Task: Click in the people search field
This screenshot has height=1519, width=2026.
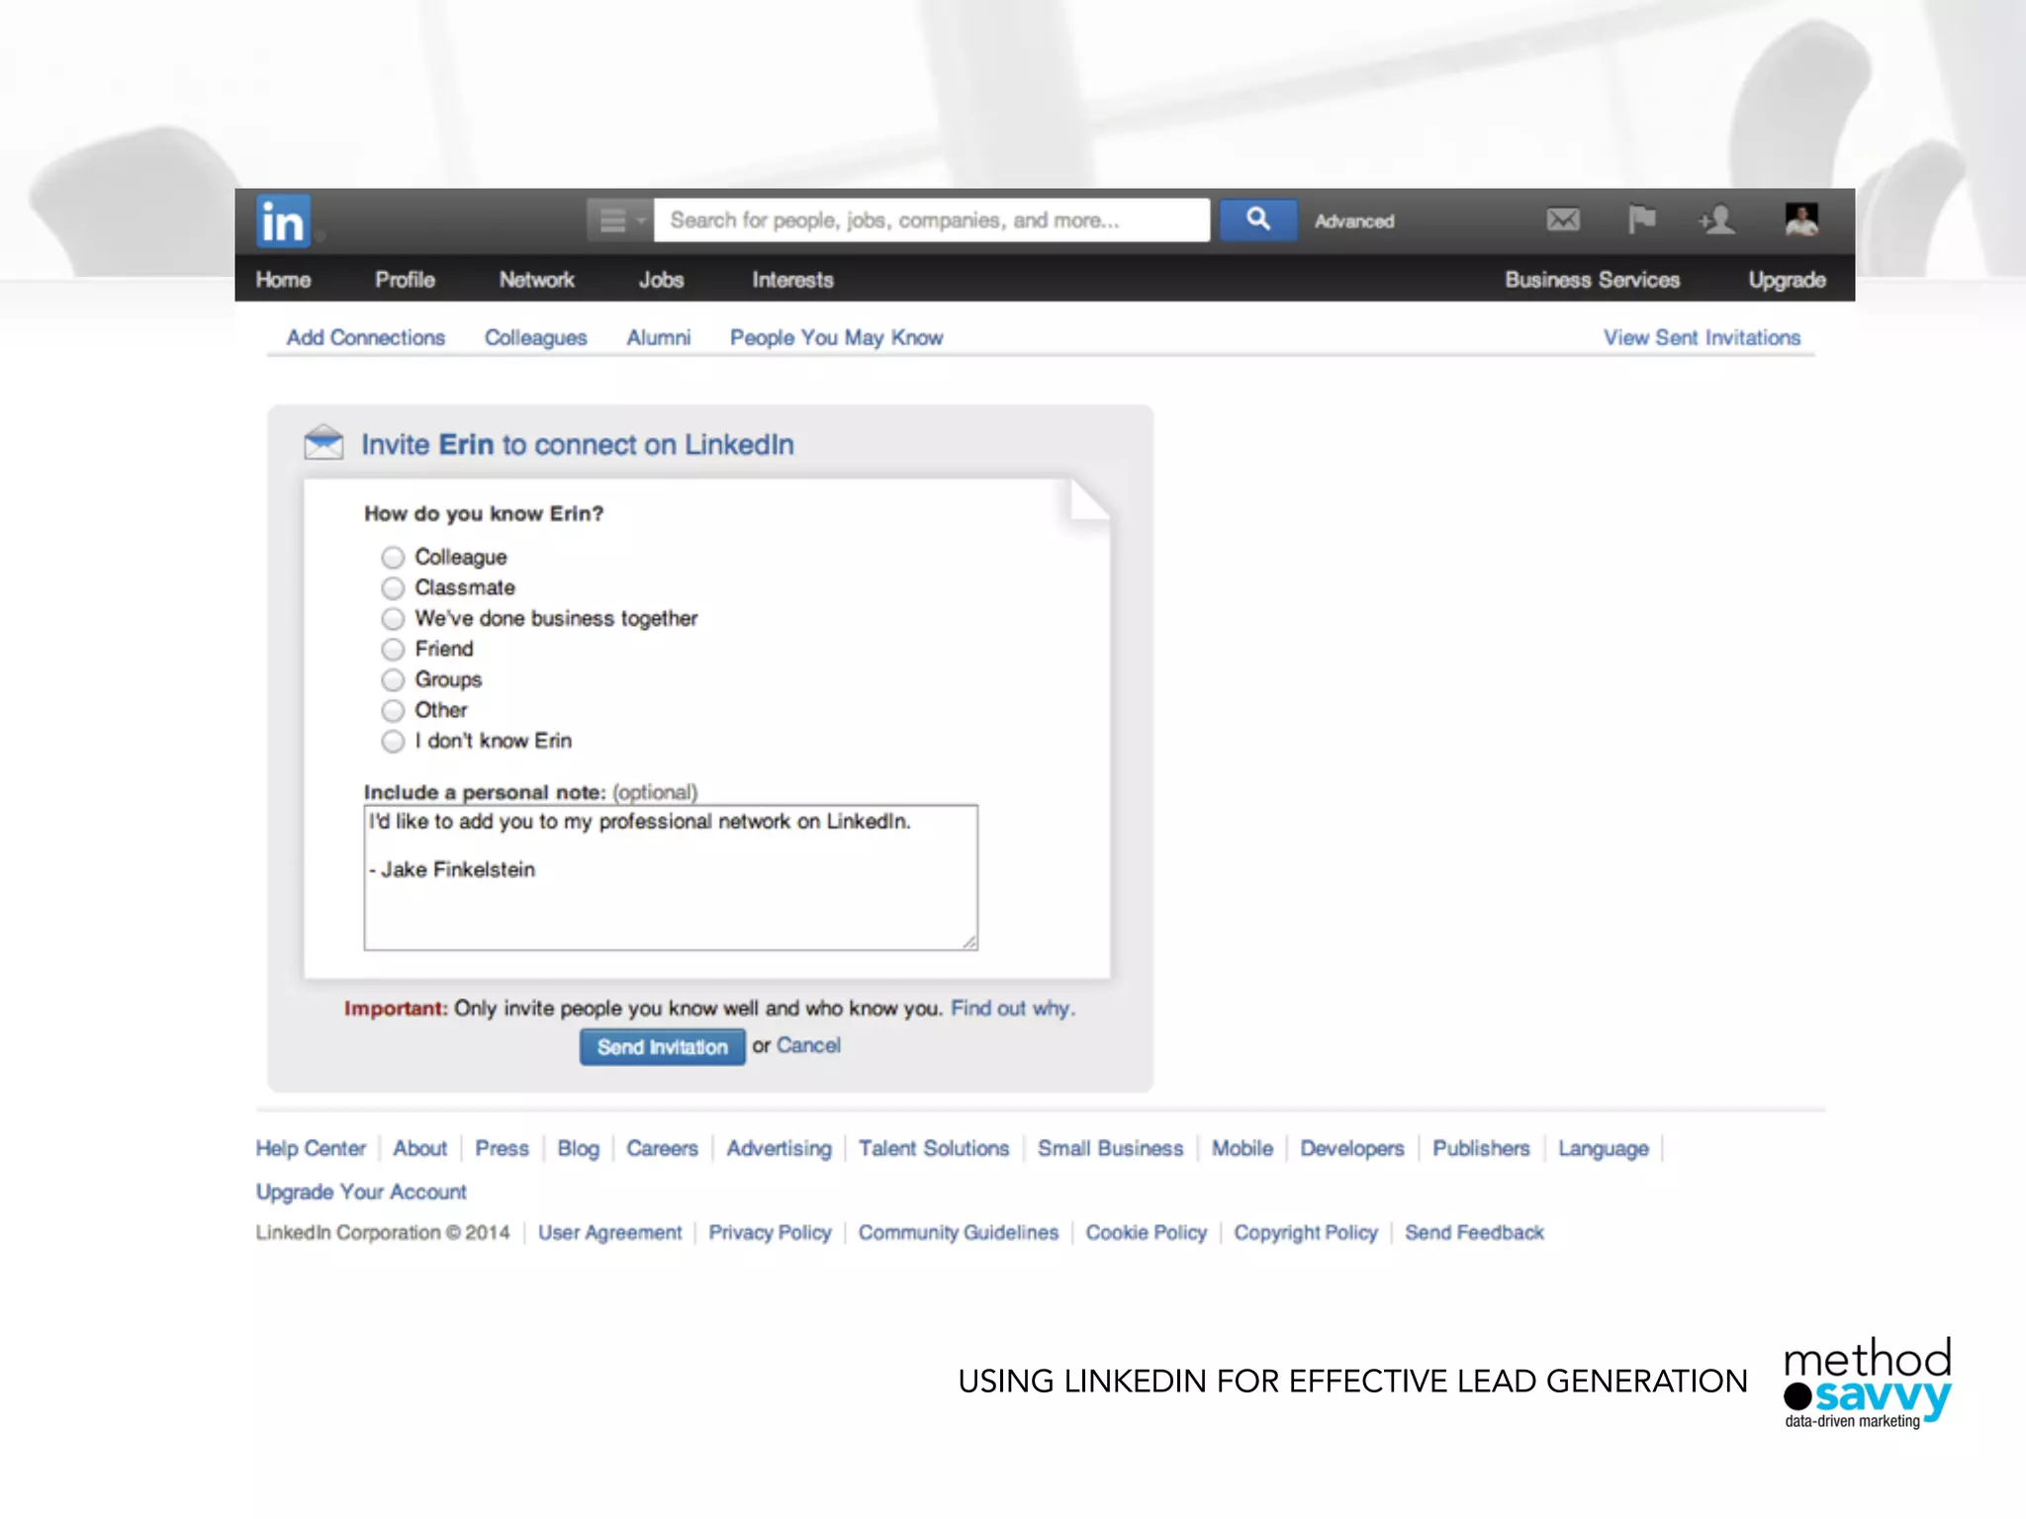Action: (932, 220)
